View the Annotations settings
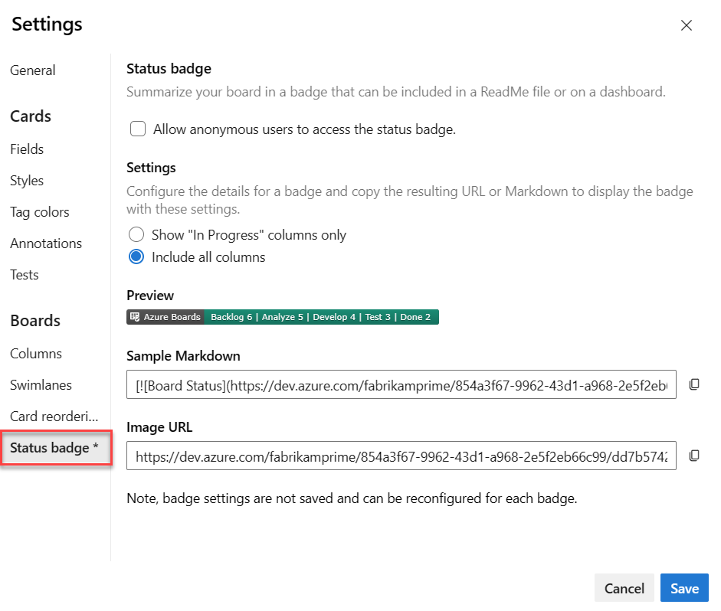The height and width of the screenshot is (611, 721). (x=46, y=243)
